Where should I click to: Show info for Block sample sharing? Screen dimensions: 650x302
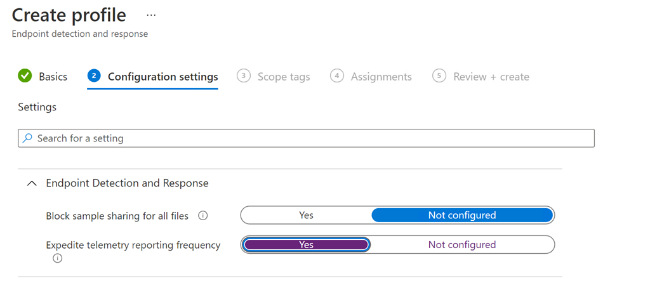[x=203, y=216]
